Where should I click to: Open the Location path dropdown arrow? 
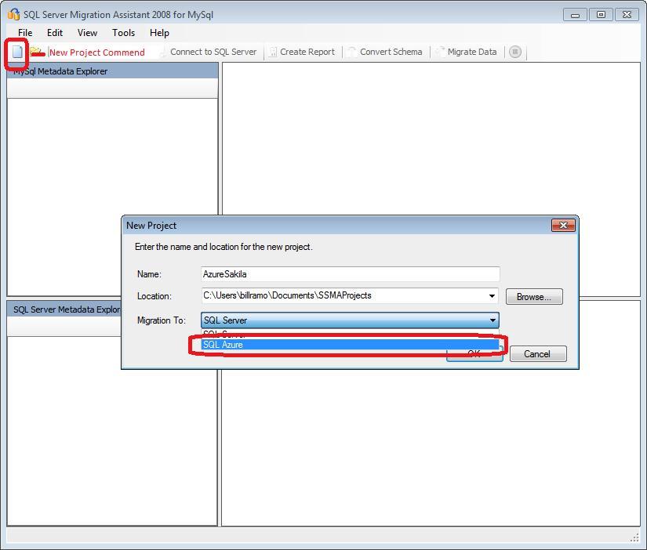coord(493,296)
